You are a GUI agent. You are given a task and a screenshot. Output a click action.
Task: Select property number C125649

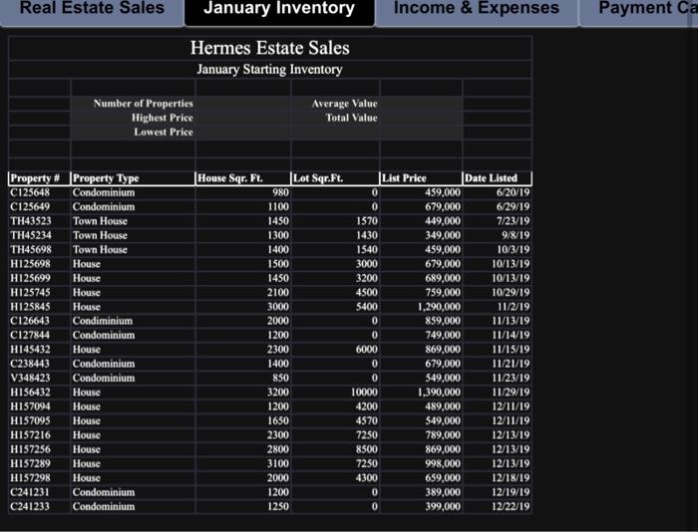click(39, 207)
